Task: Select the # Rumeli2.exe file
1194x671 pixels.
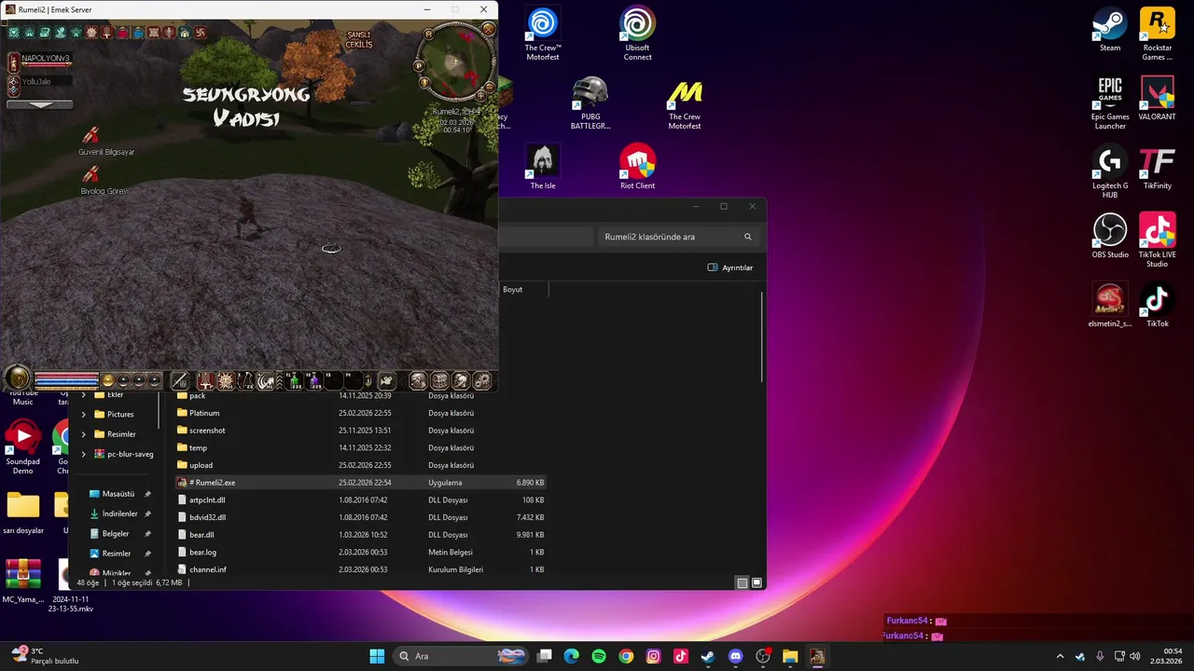Action: 360,483
